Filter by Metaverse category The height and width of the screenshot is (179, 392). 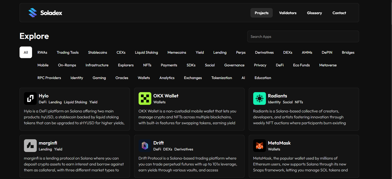[x=328, y=65]
